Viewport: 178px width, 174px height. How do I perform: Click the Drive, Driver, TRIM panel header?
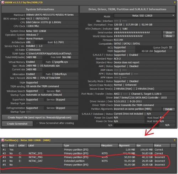coord(127,9)
